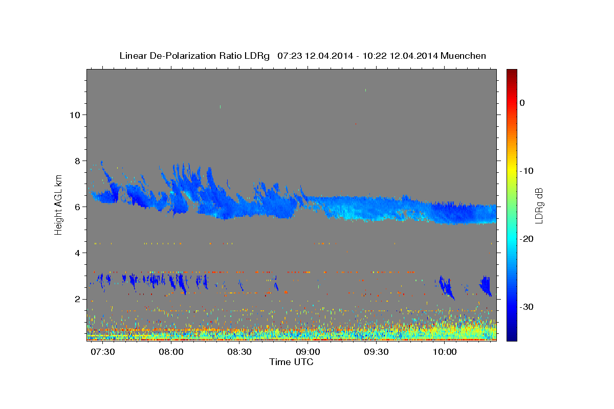
Task: Click the plot title 'Linear De-Polarization Ratio LDRg'
Action: [194, 56]
